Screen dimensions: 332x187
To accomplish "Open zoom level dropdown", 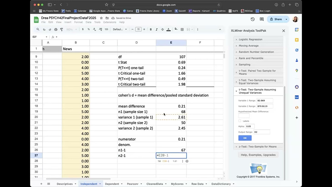I will (72, 29).
